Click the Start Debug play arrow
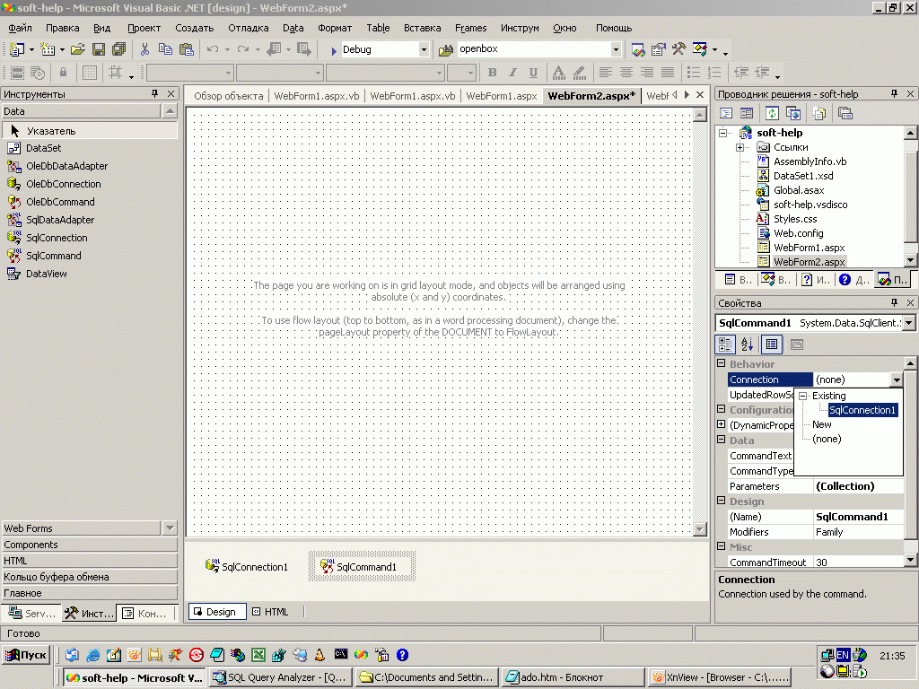919x689 pixels. (334, 50)
